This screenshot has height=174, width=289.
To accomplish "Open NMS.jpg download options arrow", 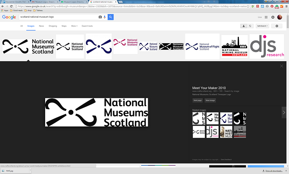I will pos(30,170).
